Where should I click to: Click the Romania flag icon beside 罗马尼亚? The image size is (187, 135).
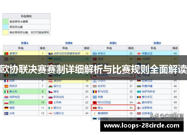(x=95, y=92)
